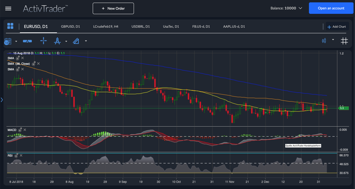Toggle the chart grid icon
Screen dimensions: 355x189
[x=344, y=41]
